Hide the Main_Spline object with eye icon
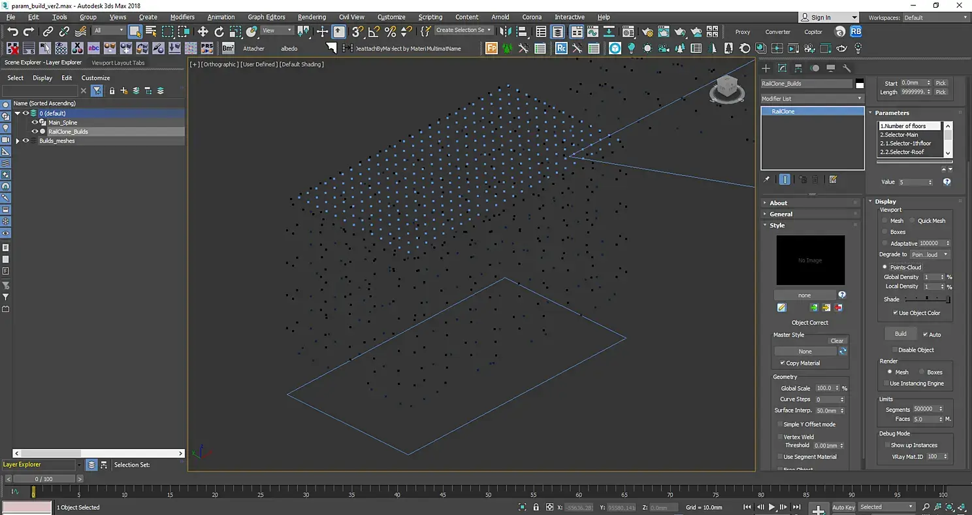This screenshot has height=515, width=972. (x=35, y=122)
